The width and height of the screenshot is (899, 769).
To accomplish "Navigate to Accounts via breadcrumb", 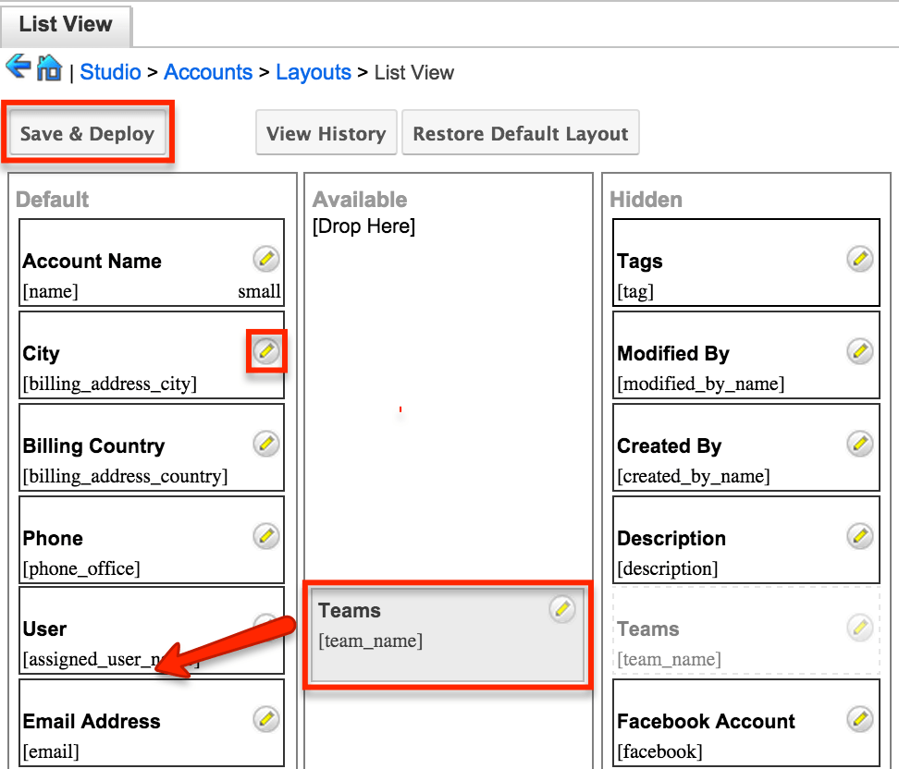I will pos(208,72).
